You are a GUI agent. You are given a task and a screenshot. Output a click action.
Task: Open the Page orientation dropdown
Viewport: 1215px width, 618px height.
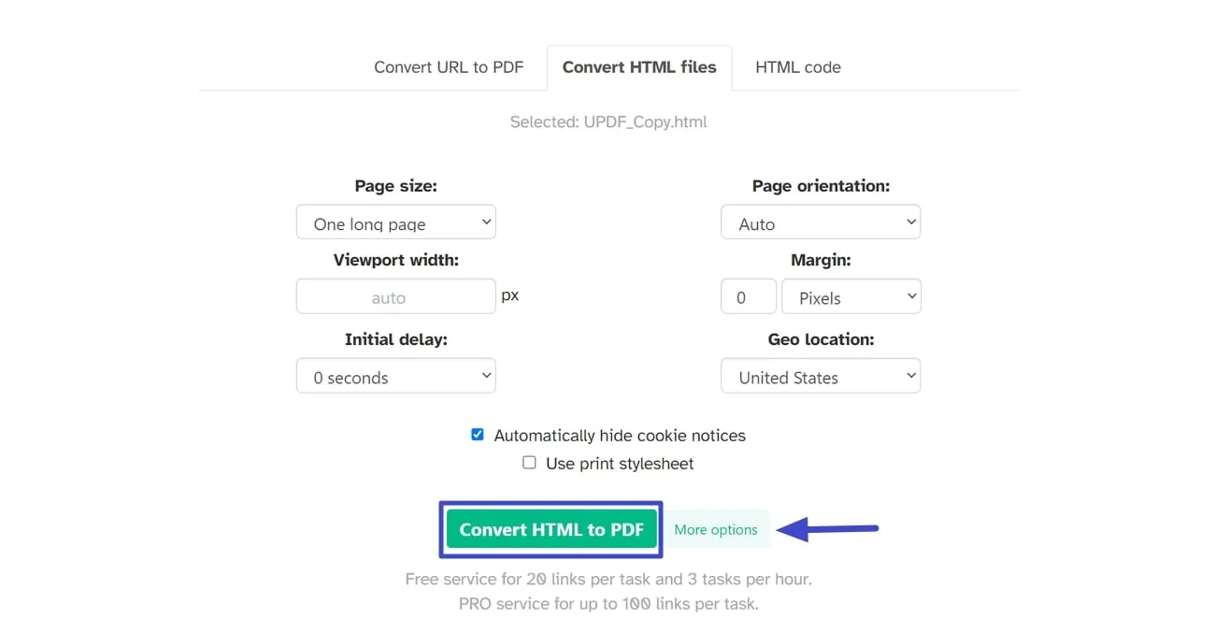[x=820, y=222]
